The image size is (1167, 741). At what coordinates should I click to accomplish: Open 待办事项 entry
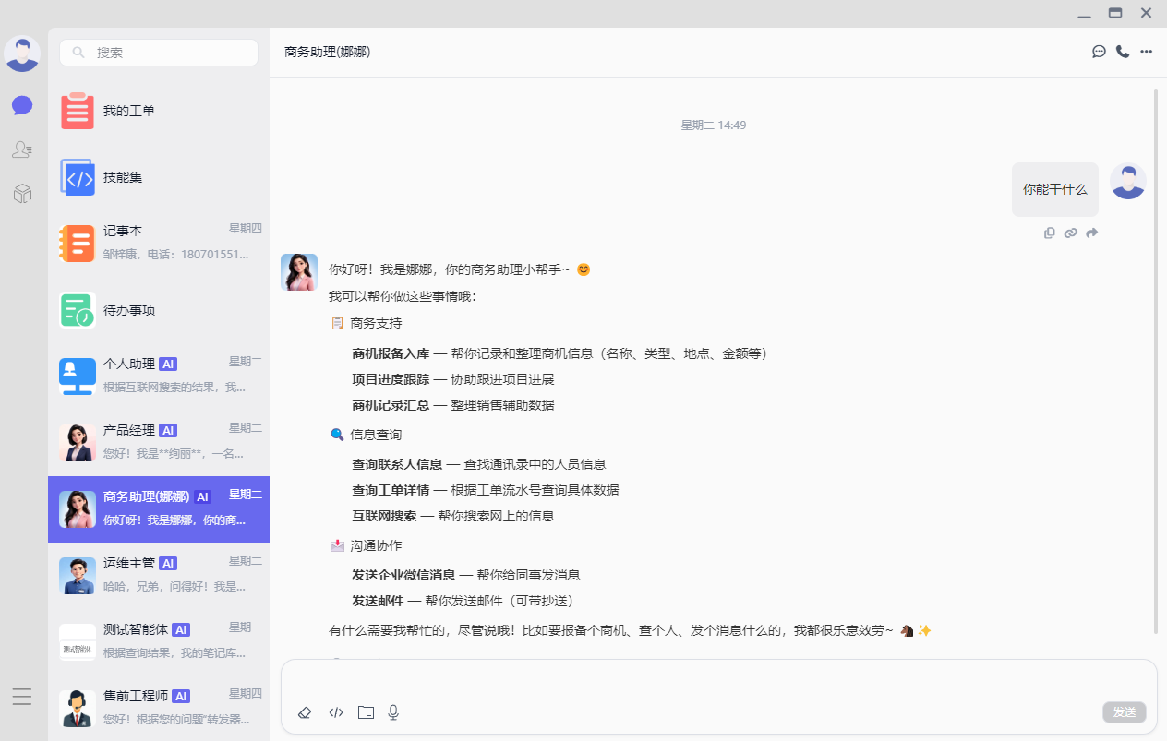tap(159, 310)
